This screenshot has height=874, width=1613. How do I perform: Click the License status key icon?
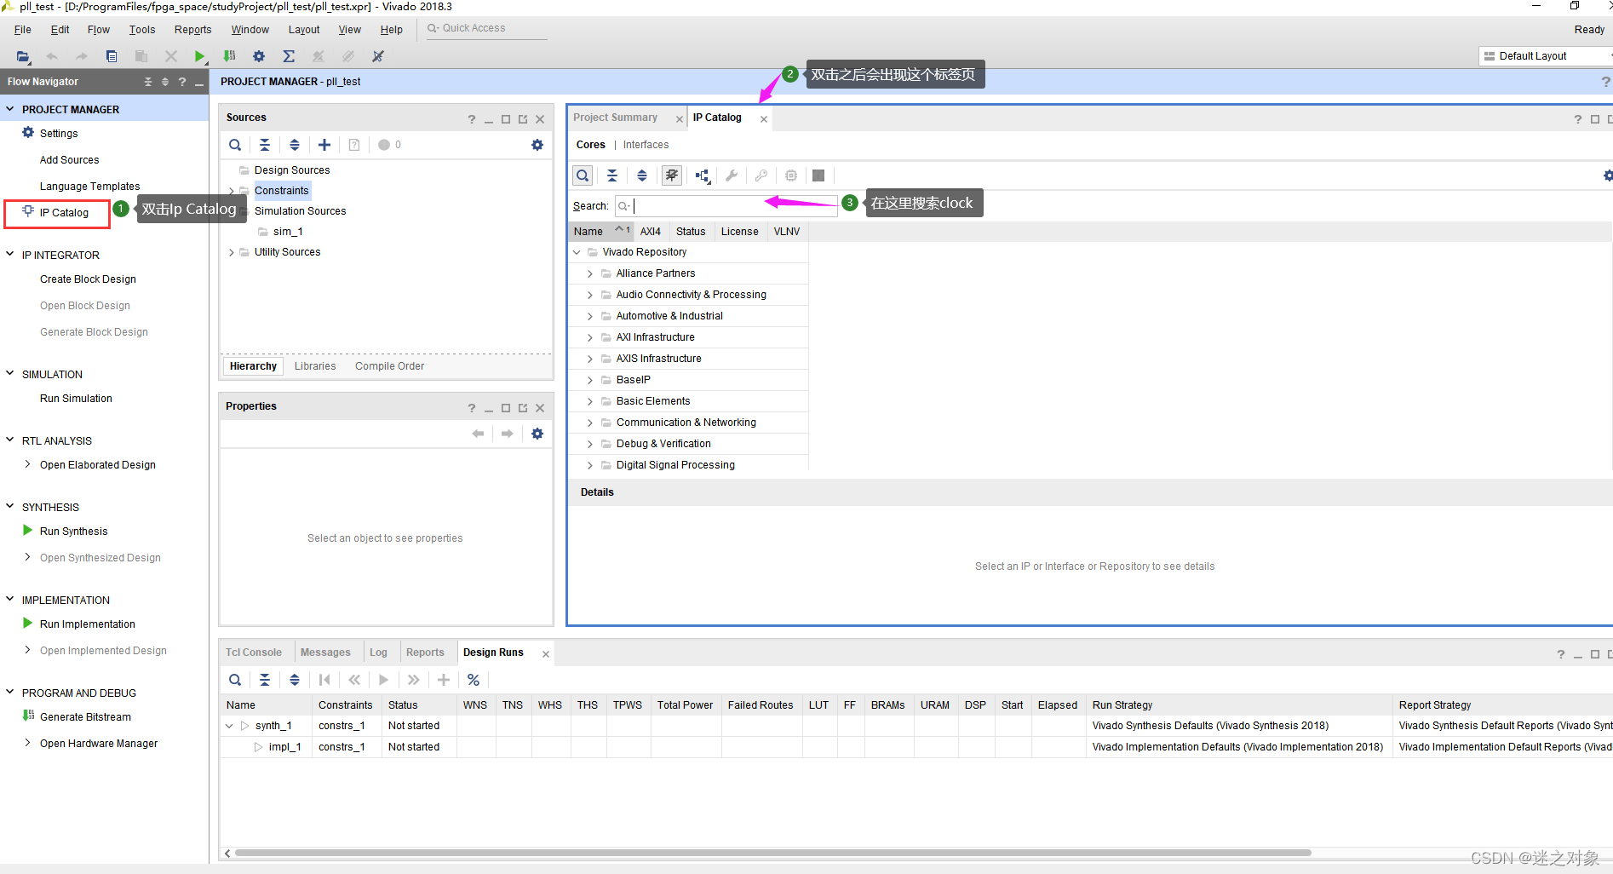pyautogui.click(x=761, y=175)
